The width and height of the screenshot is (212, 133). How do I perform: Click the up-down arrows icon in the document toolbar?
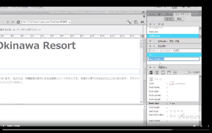click(x=142, y=22)
